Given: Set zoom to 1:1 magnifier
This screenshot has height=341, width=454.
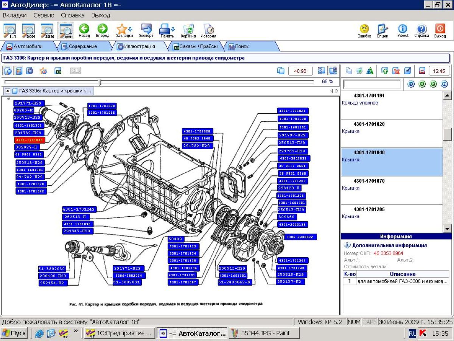Looking at the screenshot, I should click(x=10, y=31).
